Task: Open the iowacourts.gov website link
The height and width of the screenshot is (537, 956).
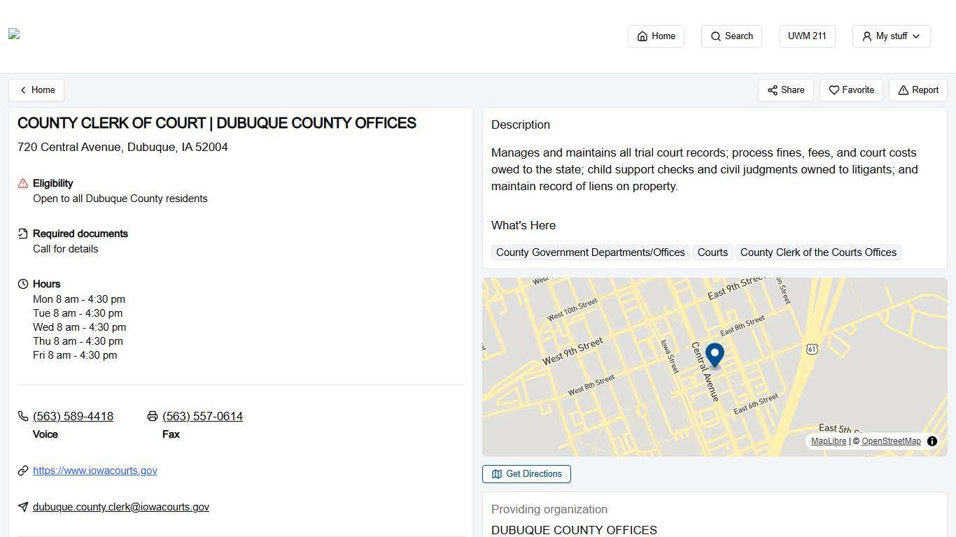Action: [95, 470]
